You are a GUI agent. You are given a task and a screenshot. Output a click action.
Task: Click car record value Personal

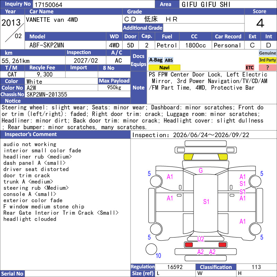[227, 45]
